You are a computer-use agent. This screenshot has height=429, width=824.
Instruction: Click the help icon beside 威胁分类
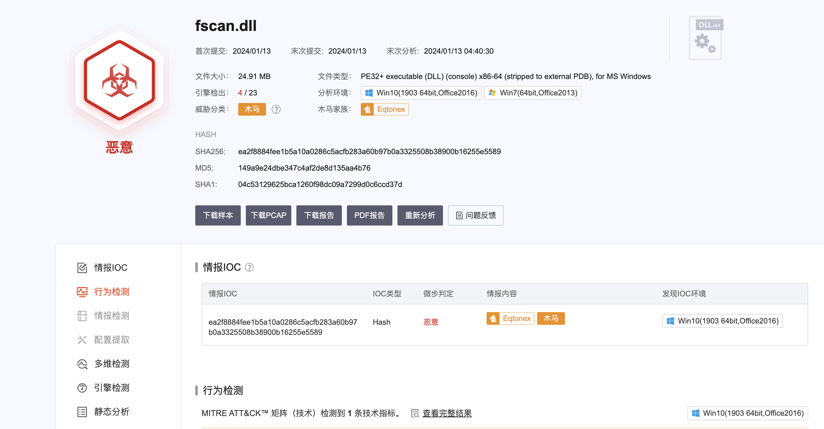coord(276,109)
